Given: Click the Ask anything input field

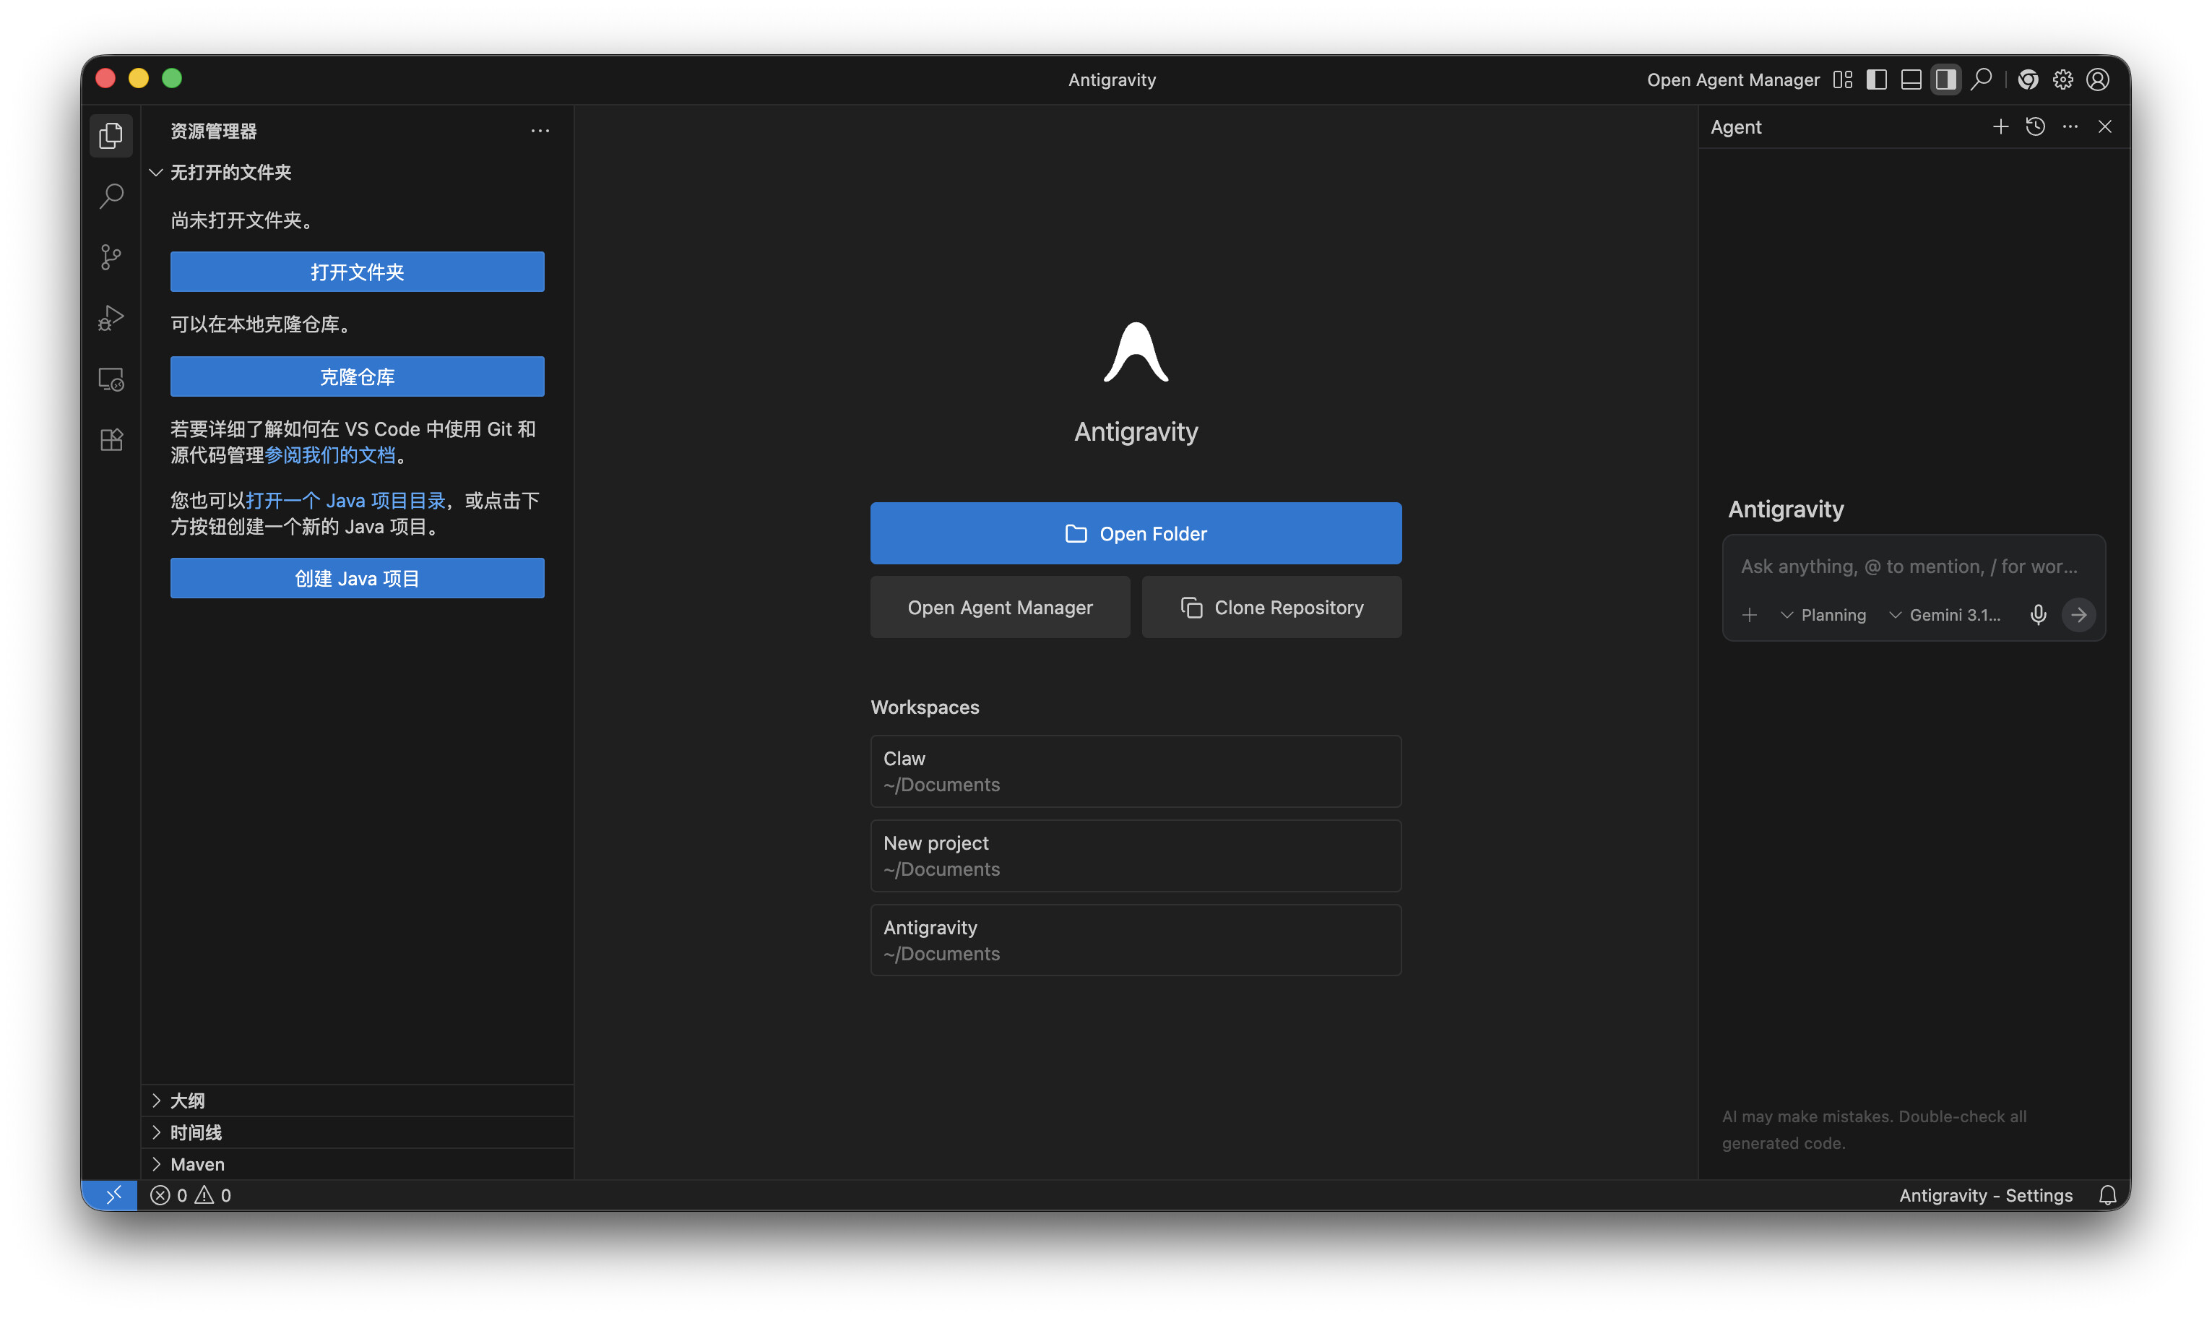Looking at the screenshot, I should coord(1909,567).
